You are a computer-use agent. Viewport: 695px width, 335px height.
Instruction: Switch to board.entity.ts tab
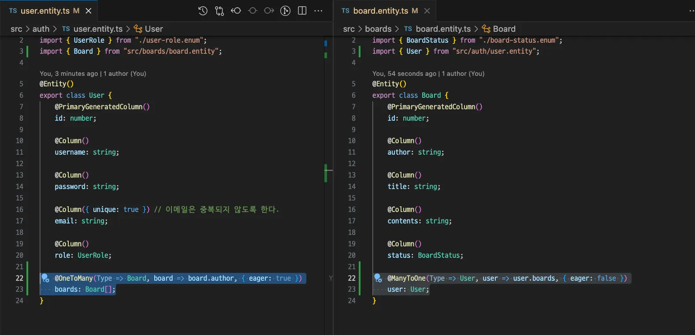pyautogui.click(x=380, y=11)
